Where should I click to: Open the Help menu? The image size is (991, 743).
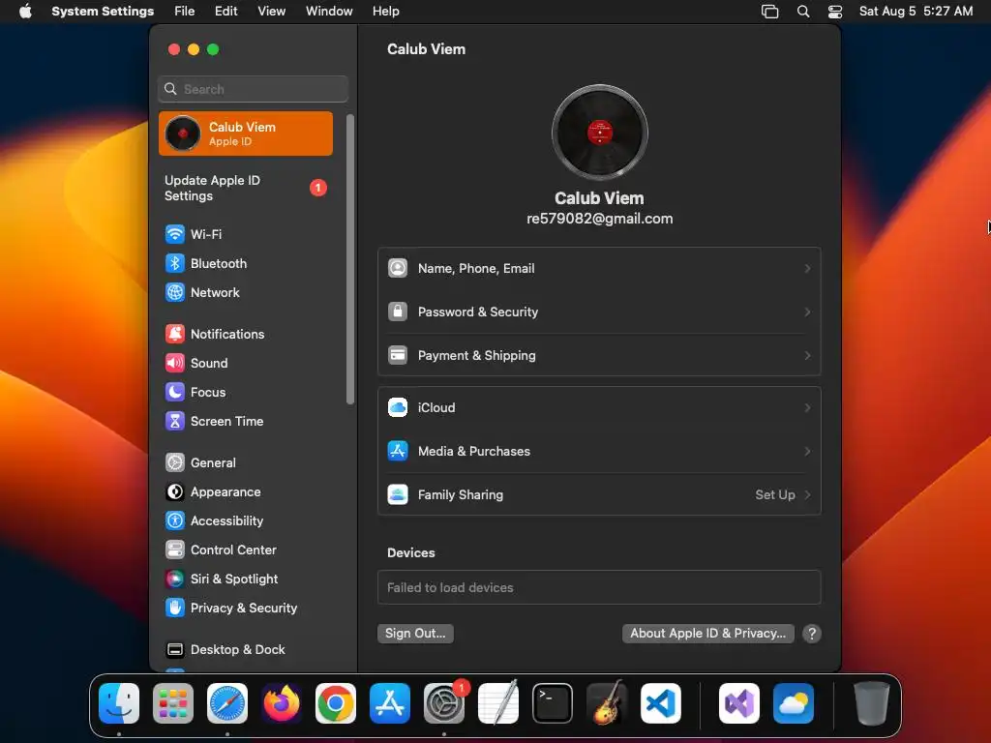tap(385, 11)
